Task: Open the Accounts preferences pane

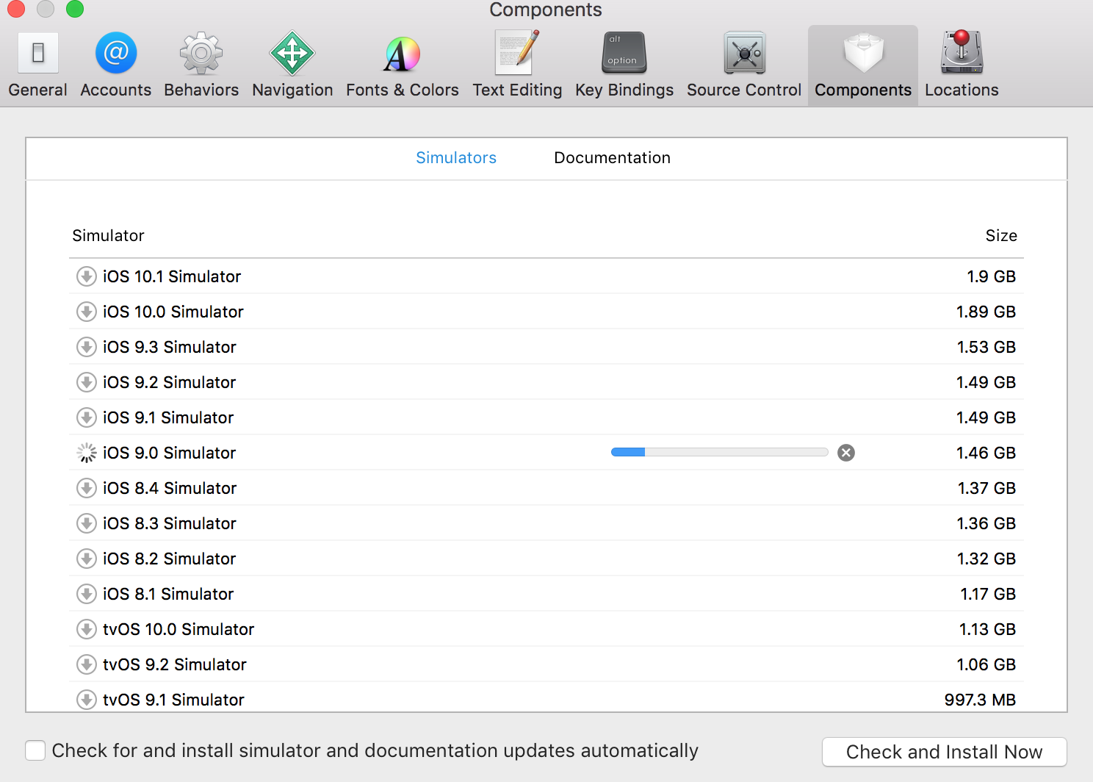Action: click(116, 65)
